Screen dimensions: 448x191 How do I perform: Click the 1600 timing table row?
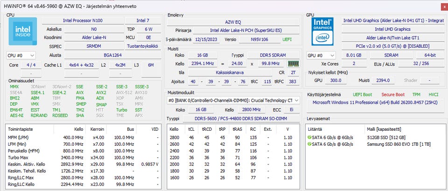(x=233, y=177)
